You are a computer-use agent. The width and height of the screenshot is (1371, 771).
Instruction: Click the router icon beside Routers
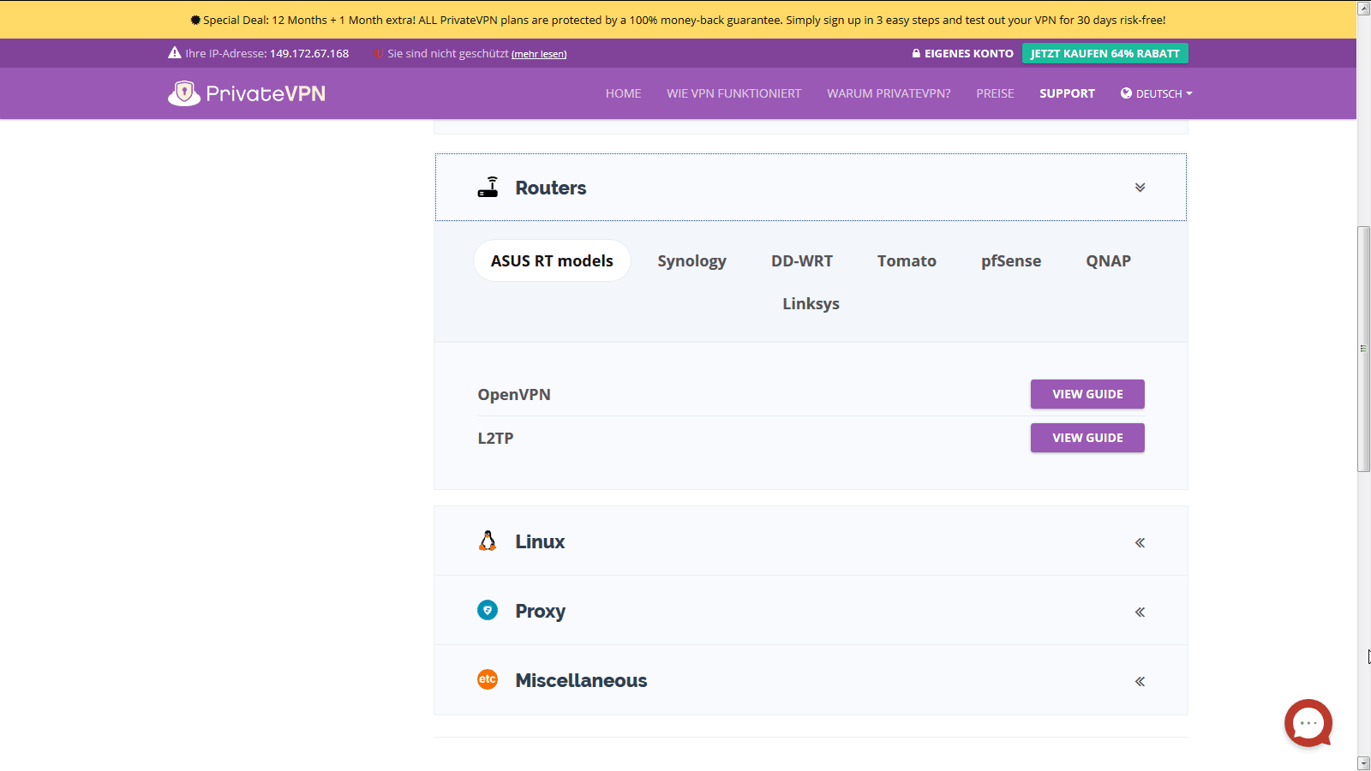(x=488, y=187)
